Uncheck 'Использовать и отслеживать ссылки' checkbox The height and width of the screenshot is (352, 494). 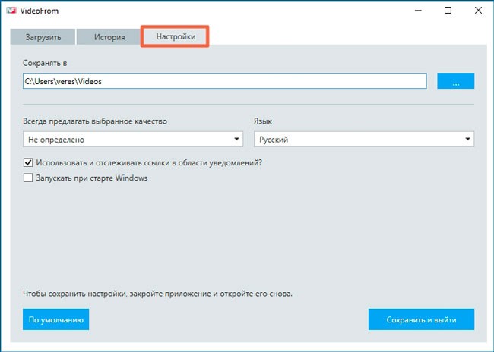click(28, 162)
